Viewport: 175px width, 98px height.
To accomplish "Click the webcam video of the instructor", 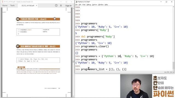I will click(136, 86).
